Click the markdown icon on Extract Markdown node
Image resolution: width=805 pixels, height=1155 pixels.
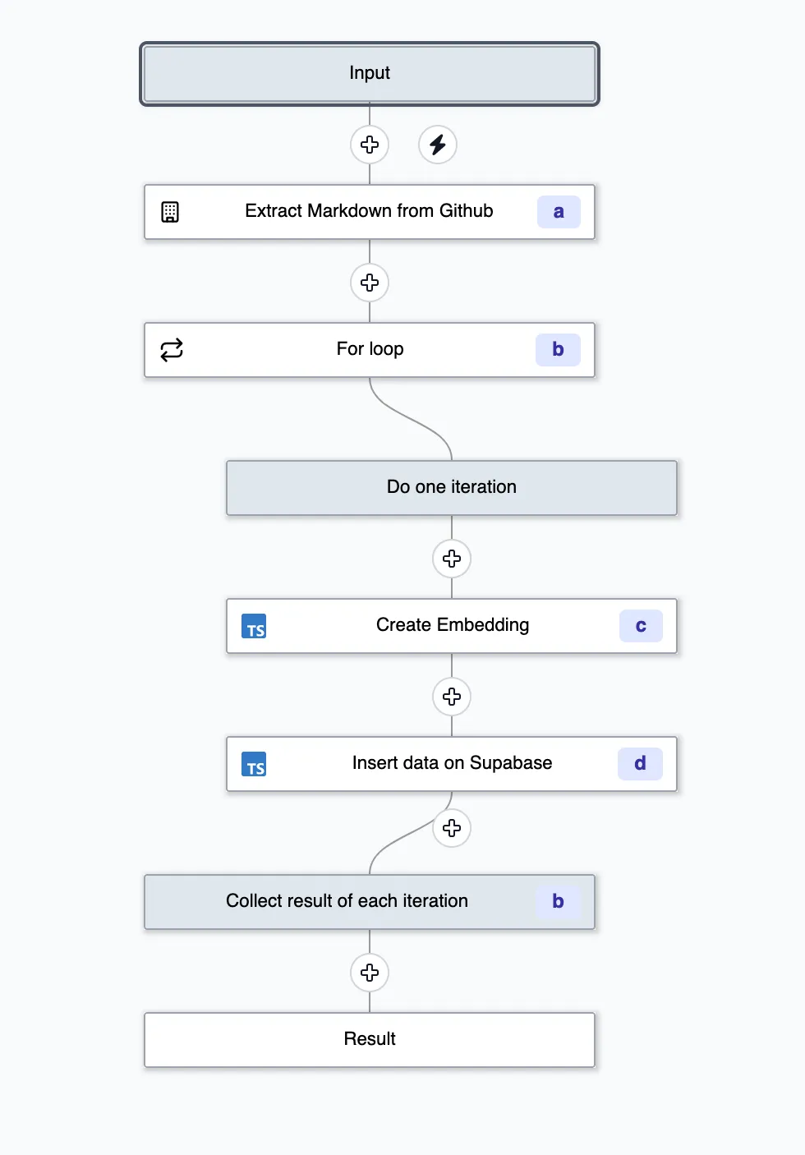(169, 211)
